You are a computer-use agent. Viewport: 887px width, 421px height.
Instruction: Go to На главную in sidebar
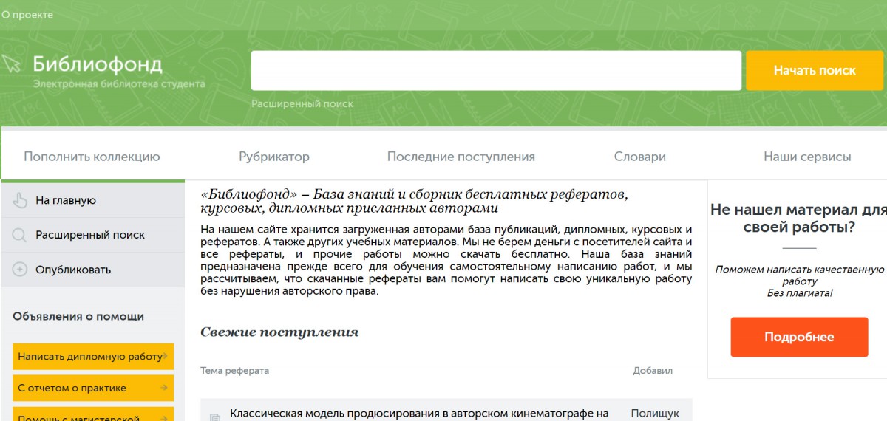click(x=66, y=200)
